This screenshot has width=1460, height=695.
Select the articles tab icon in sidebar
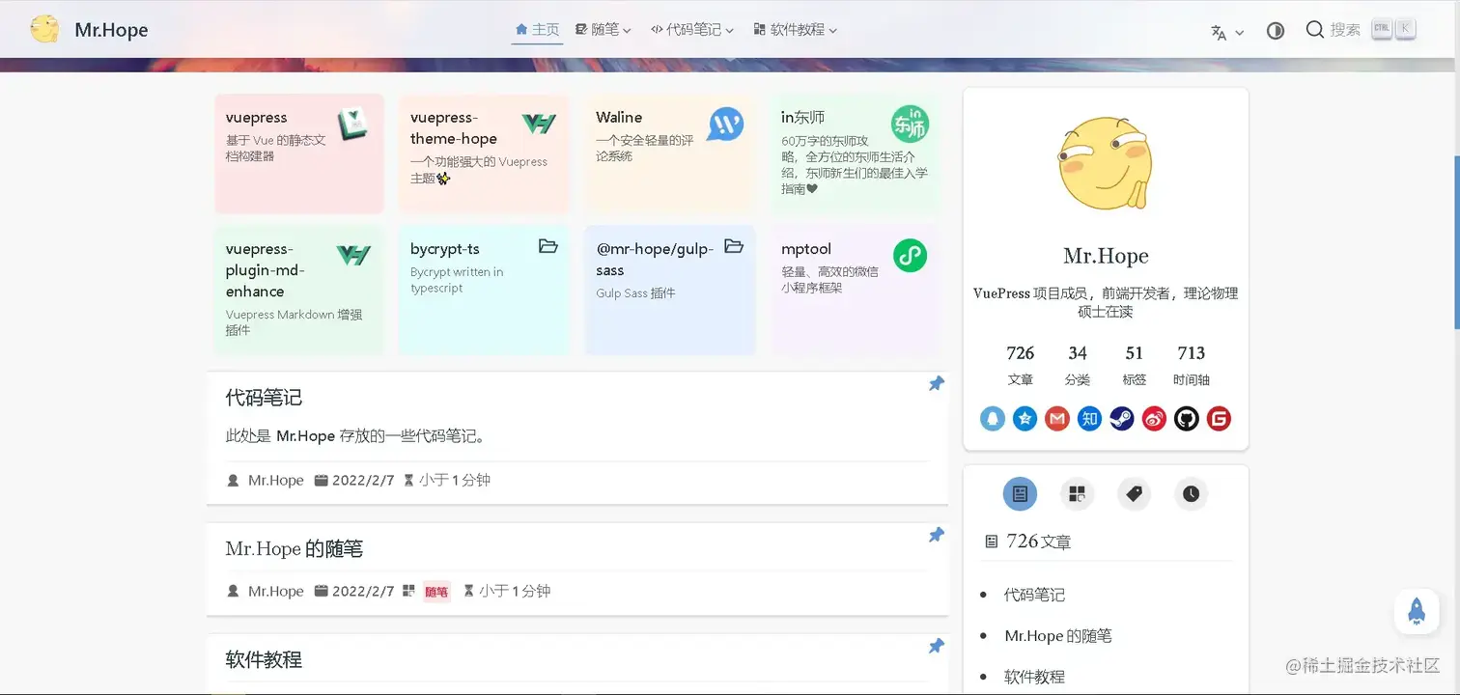(x=1020, y=494)
